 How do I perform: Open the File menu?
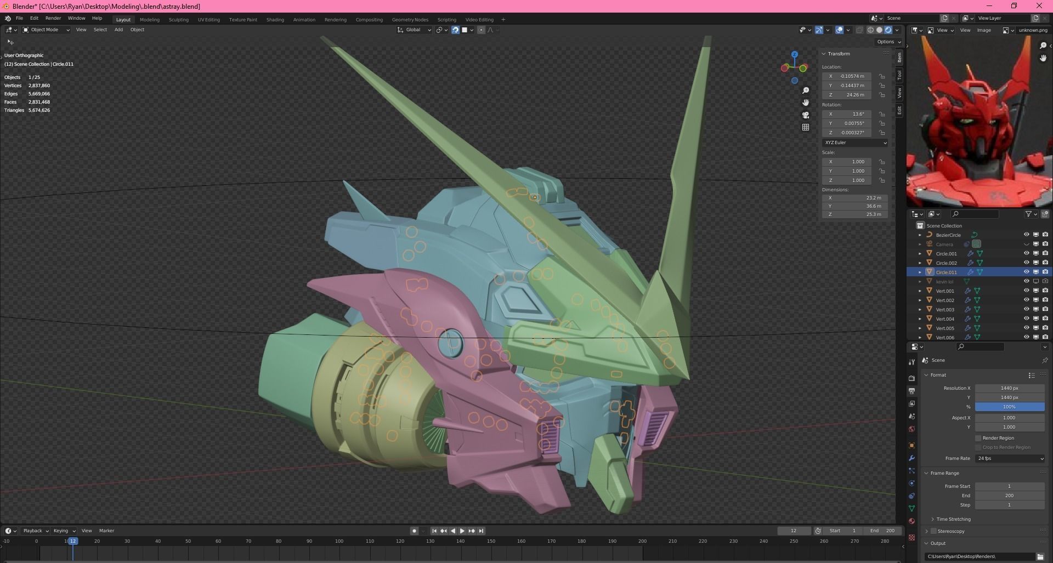coord(19,18)
